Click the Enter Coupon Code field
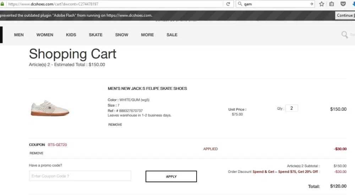 click(80, 176)
